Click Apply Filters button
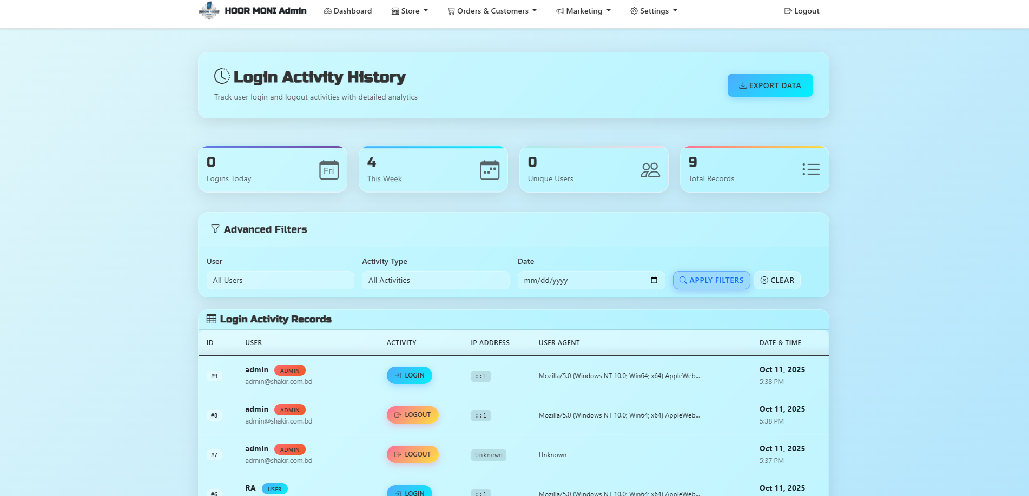 (711, 280)
